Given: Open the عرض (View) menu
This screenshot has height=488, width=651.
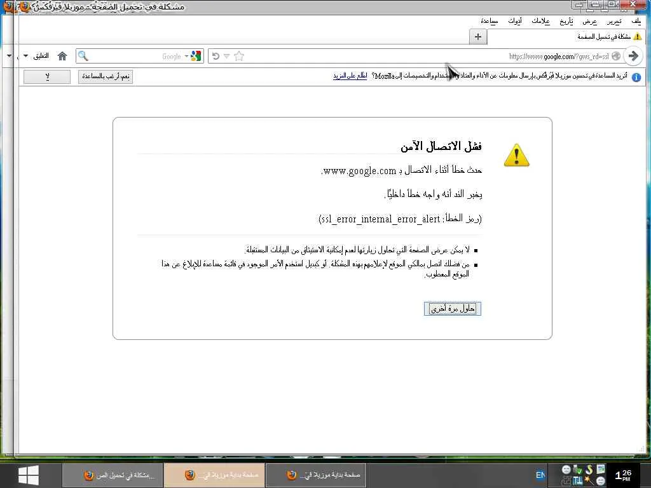Looking at the screenshot, I should pyautogui.click(x=589, y=21).
